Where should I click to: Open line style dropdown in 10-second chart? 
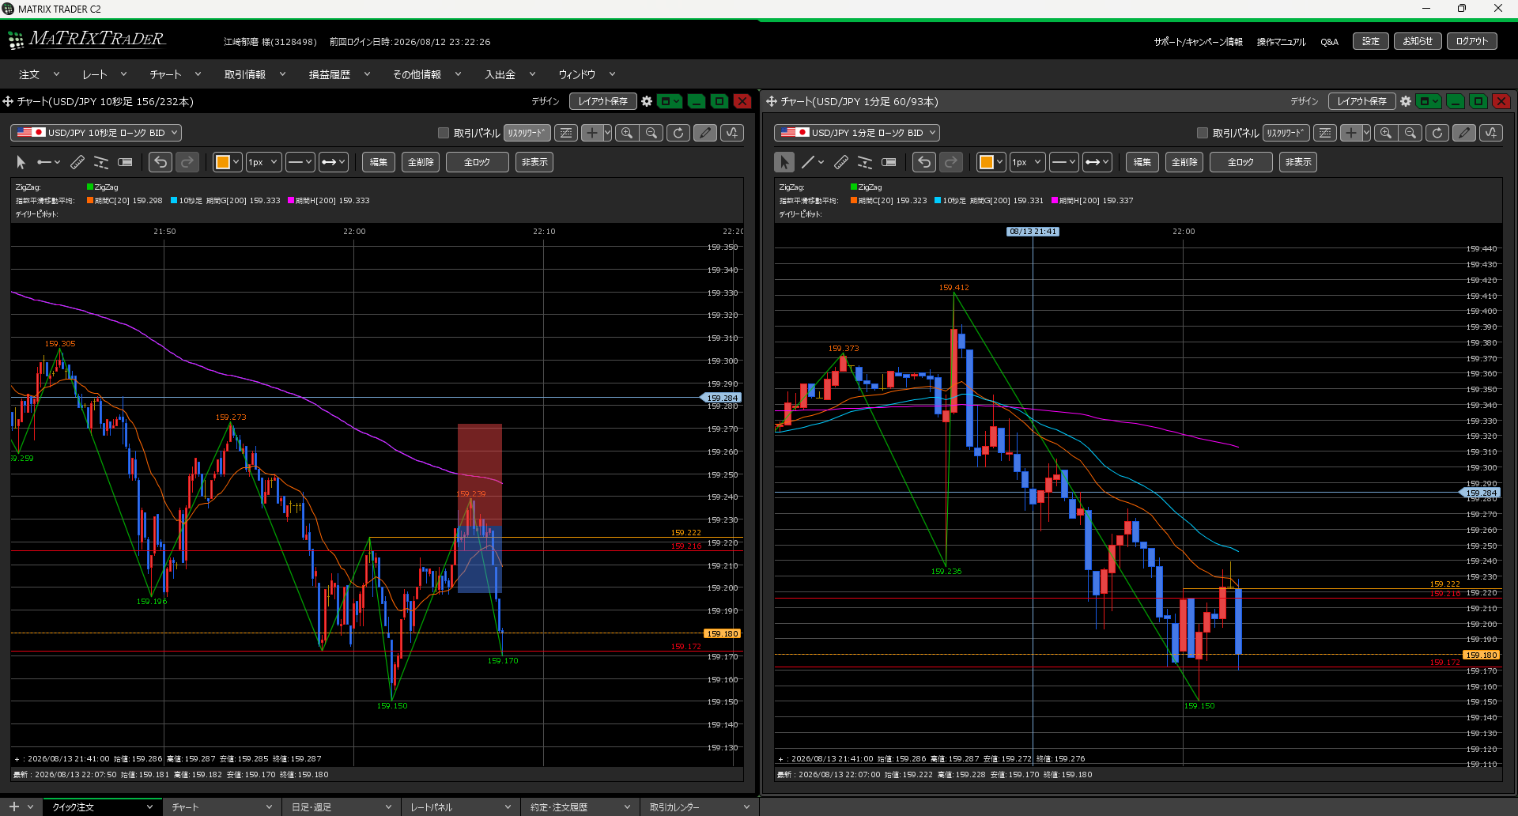(x=300, y=162)
